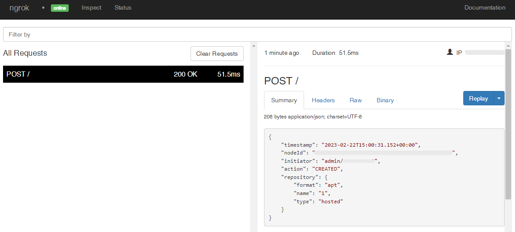Click the 51.5ms duration in request row

coord(229,74)
